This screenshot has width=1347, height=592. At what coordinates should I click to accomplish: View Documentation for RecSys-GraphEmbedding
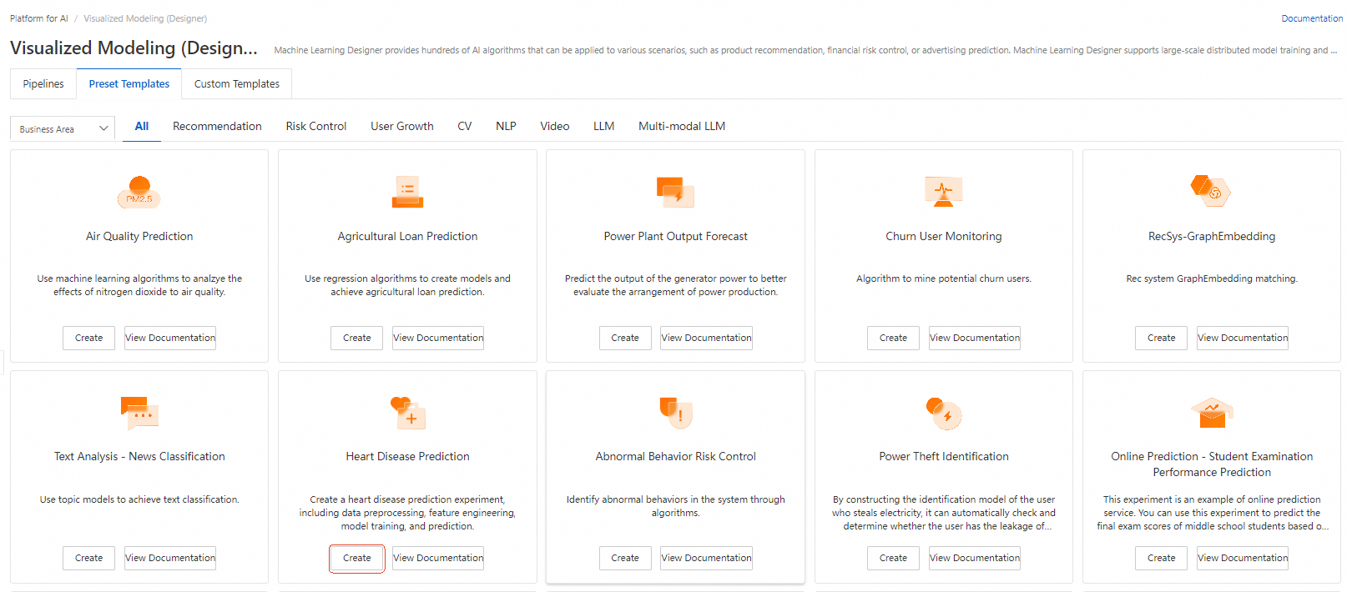click(1243, 338)
